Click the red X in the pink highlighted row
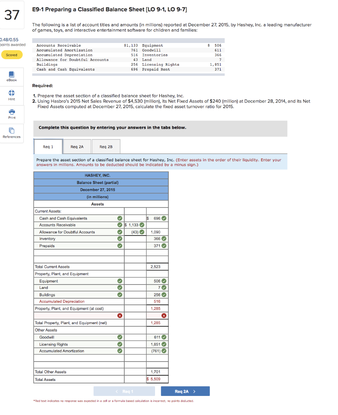 [x=120, y=315]
